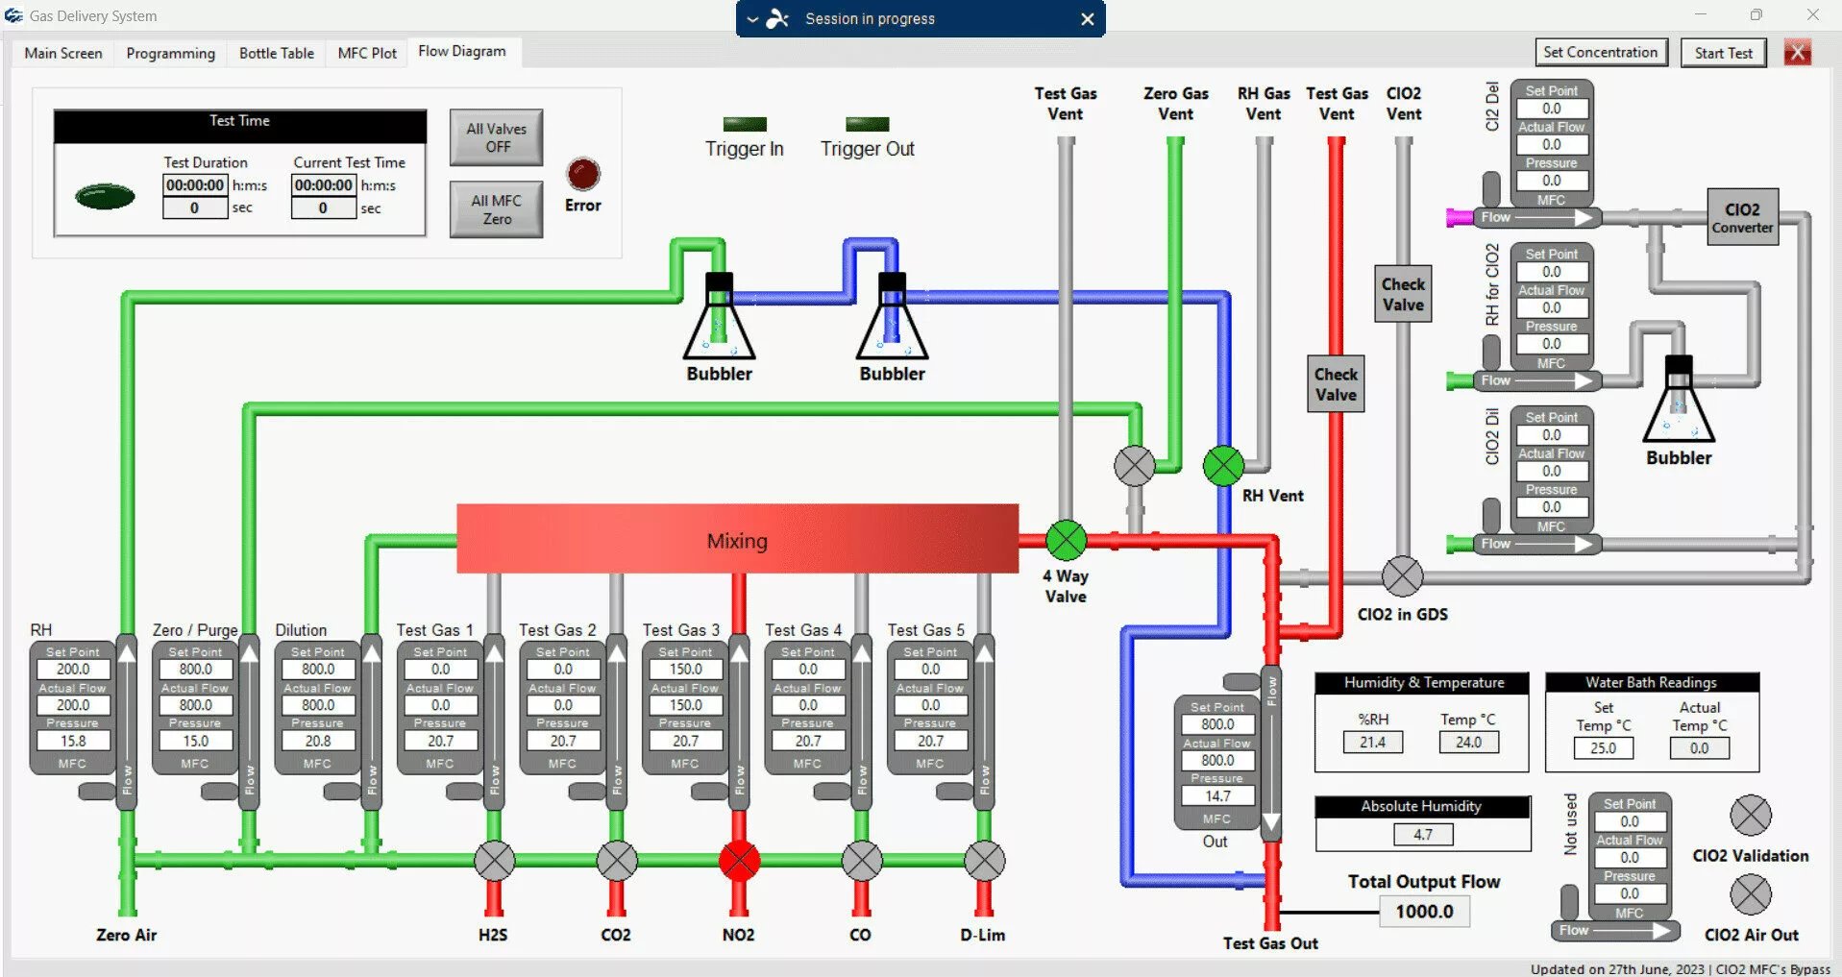Switch to the Main Screen tab
1842x977 pixels.
point(63,53)
